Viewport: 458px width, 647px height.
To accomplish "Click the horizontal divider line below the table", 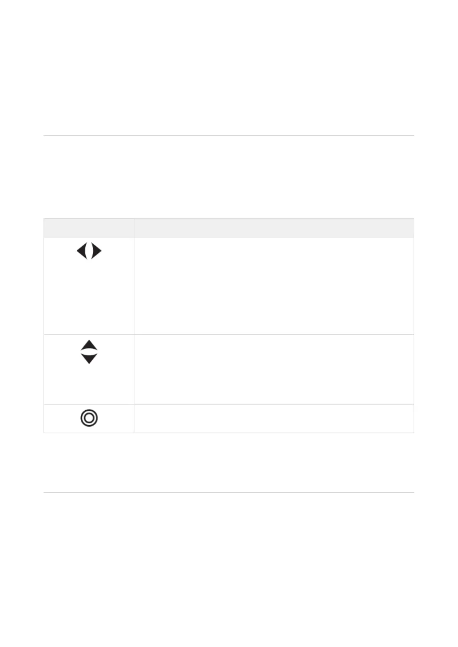I will point(229,492).
